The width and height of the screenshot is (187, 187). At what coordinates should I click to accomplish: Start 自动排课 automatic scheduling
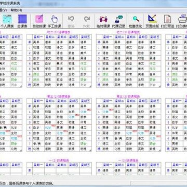pyautogui.click(x=39, y=21)
